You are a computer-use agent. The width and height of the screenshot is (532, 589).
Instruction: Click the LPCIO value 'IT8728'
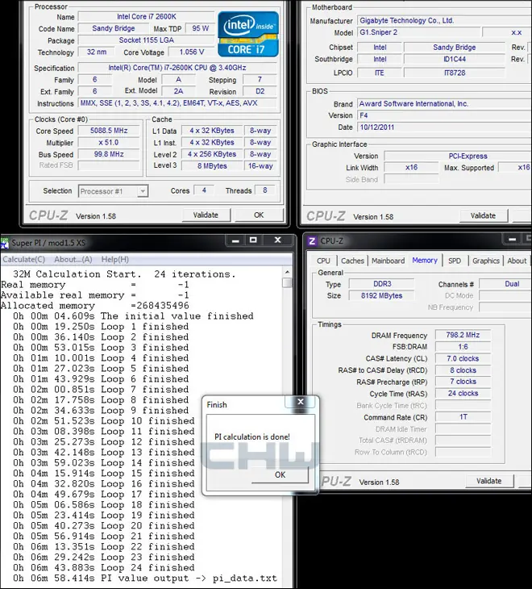coord(455,73)
